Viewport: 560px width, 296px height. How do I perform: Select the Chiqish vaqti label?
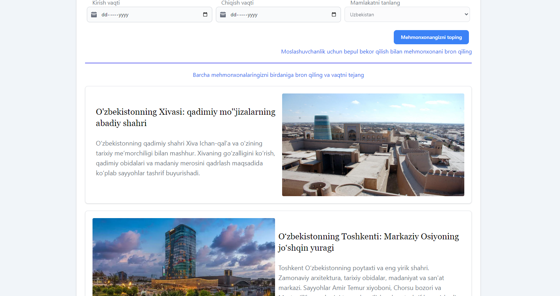click(237, 3)
